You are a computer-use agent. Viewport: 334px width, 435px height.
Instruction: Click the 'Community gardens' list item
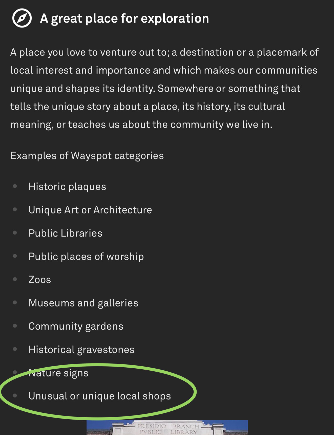click(76, 327)
